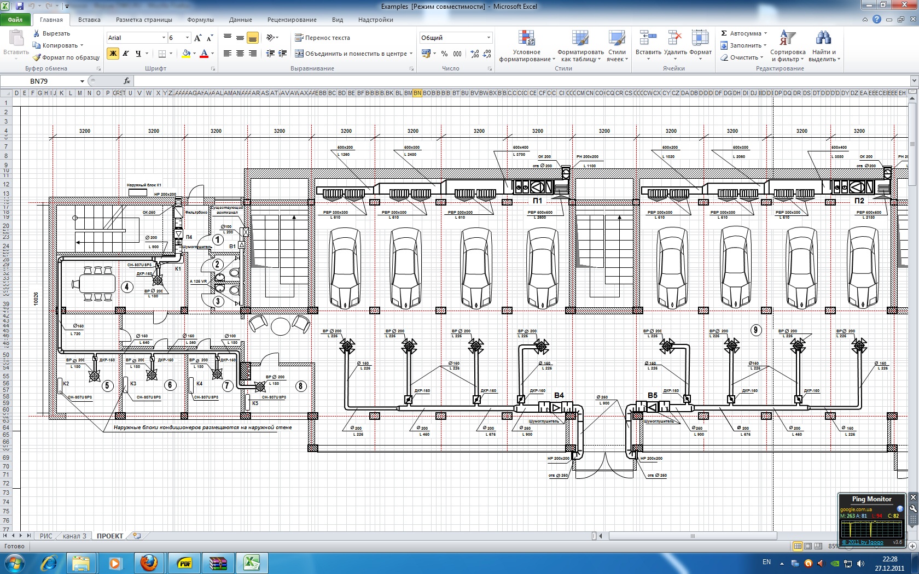Viewport: 919px width, 574px height.
Task: Click in the formula bar
Action: click(522, 81)
